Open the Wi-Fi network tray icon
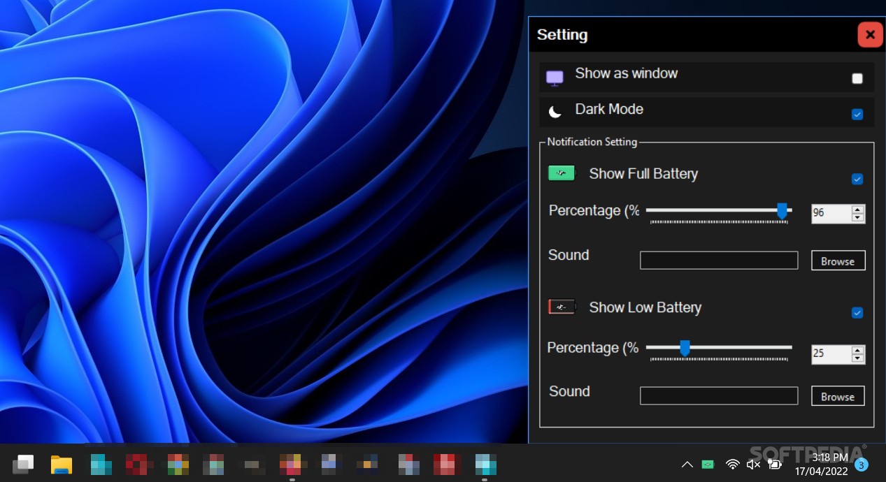The image size is (886, 482). (732, 465)
